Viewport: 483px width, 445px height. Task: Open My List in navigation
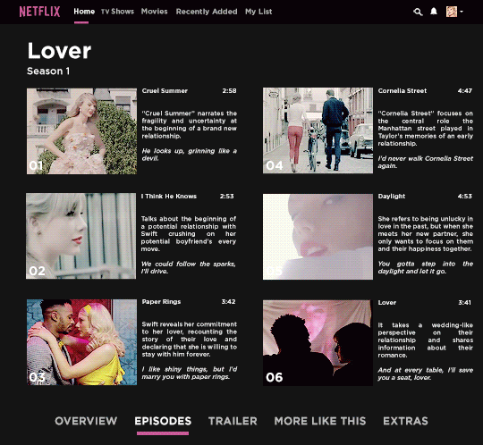click(x=258, y=12)
